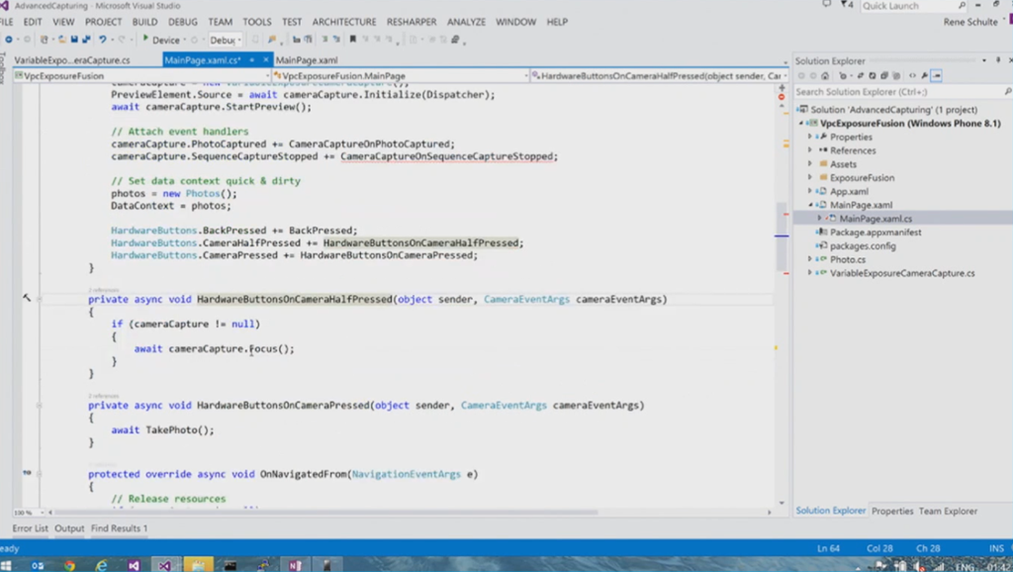The height and width of the screenshot is (572, 1013).
Task: Click Properties wrench icon in Solution Explorer
Action: [x=925, y=75]
